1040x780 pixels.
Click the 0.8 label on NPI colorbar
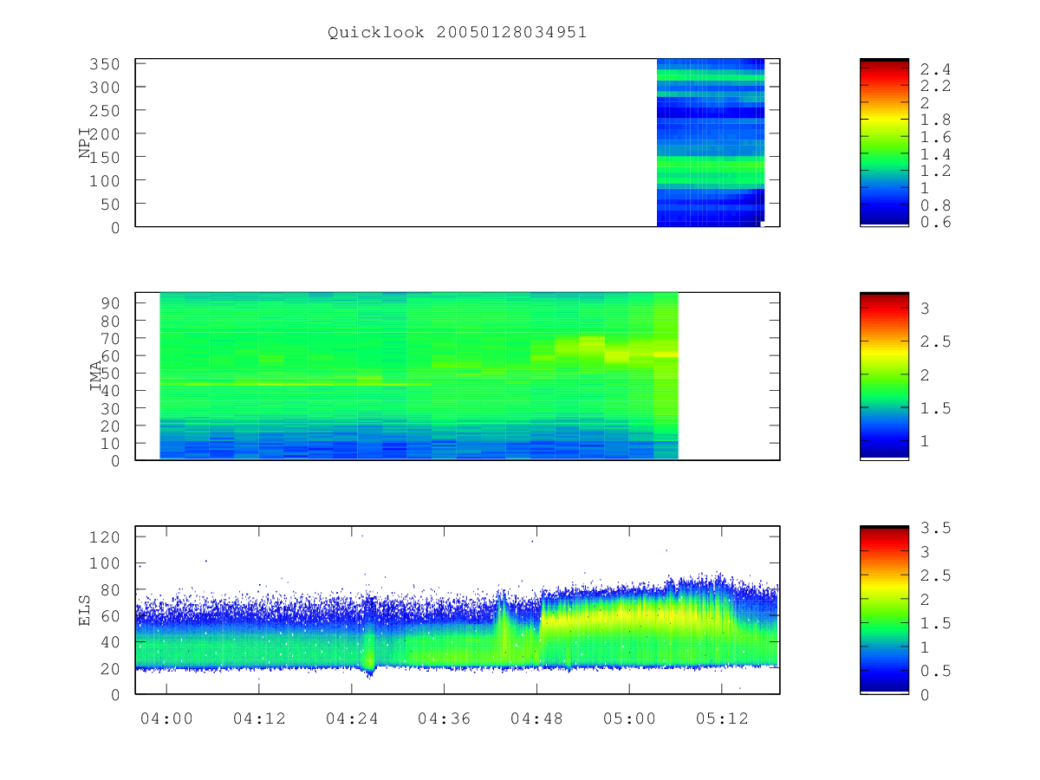(x=935, y=205)
